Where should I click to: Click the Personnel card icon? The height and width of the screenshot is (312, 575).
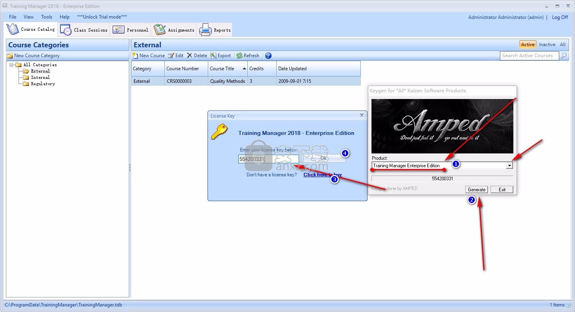click(x=118, y=30)
